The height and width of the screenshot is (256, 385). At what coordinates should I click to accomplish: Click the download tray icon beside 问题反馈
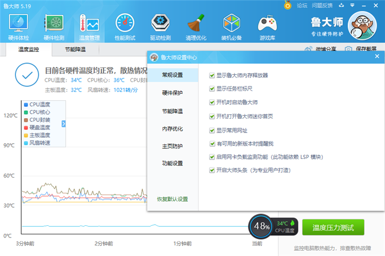point(340,5)
